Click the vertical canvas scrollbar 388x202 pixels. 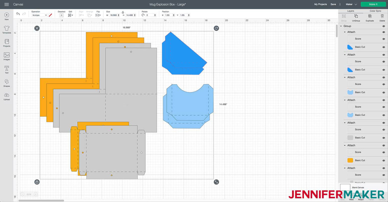[337, 31]
